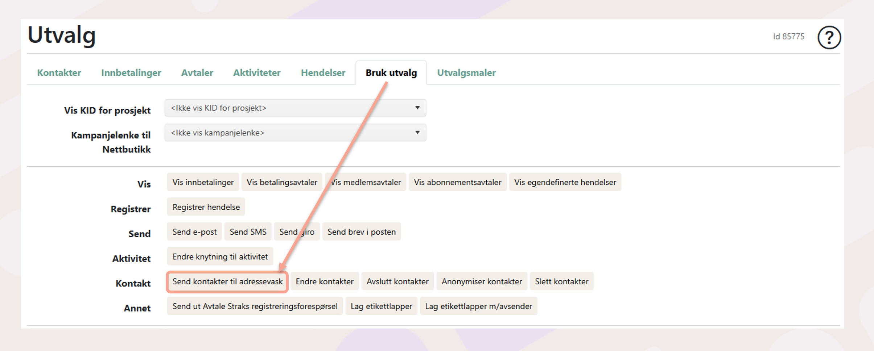Choose Send e-post
Screen dimensions: 874x351
[x=194, y=232]
